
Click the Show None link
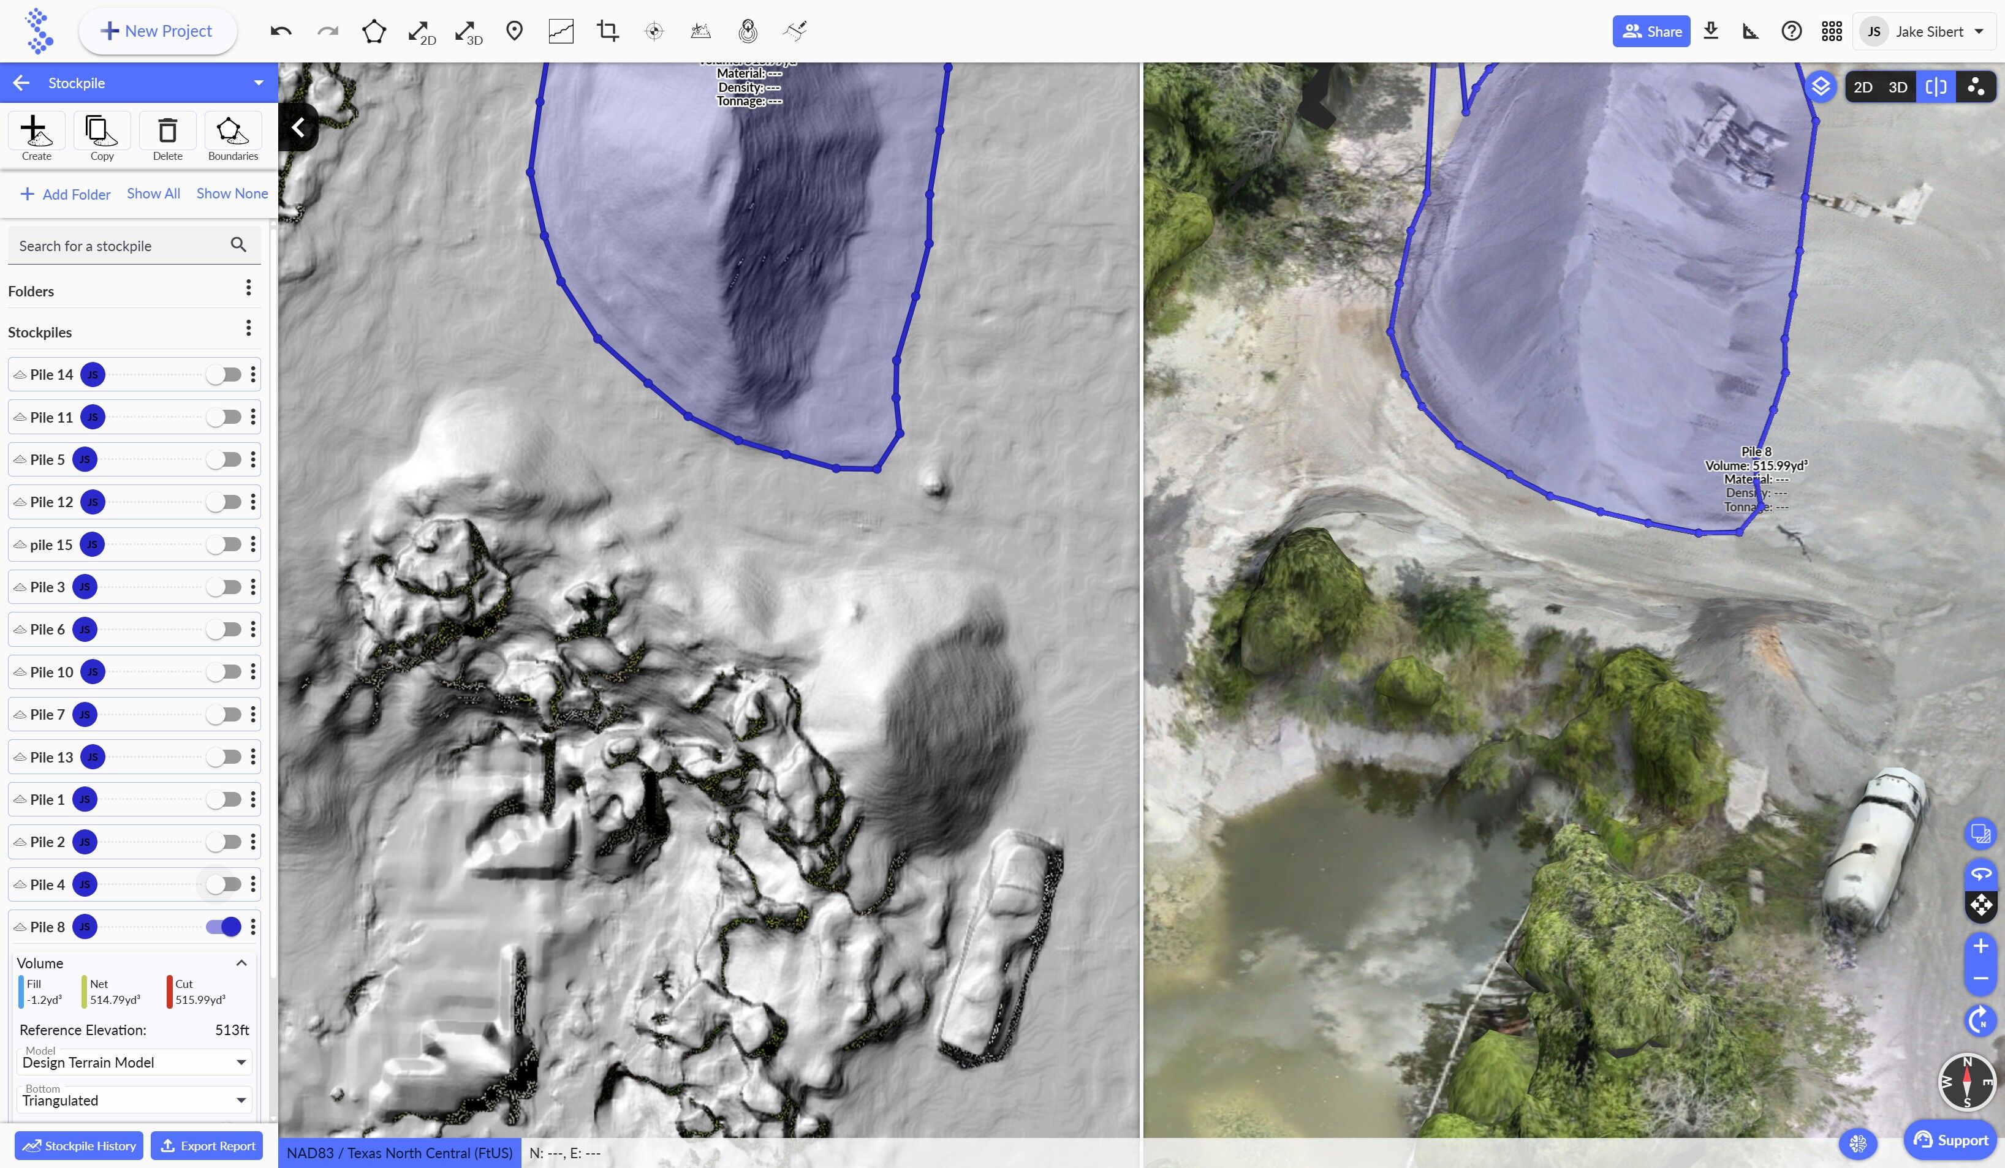point(232,193)
